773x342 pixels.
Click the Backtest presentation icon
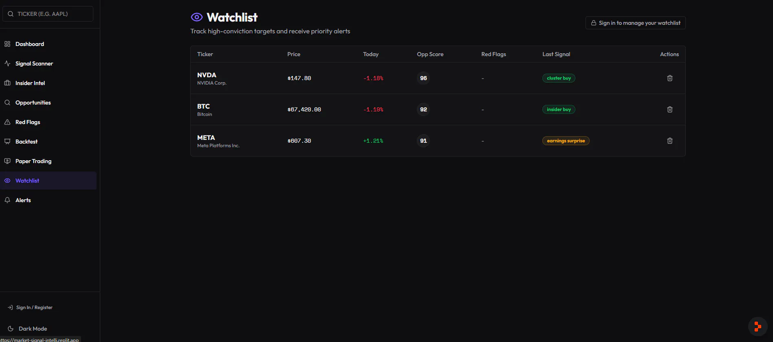point(7,142)
